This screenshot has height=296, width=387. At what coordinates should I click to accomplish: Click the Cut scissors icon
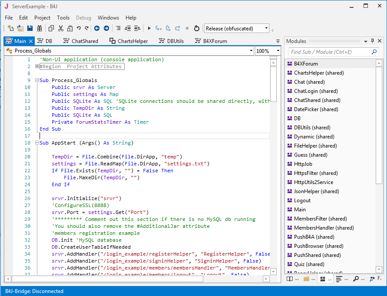coord(60,29)
